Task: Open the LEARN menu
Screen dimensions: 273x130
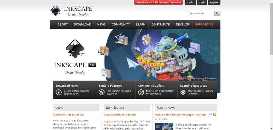Action: pyautogui.click(x=141, y=24)
